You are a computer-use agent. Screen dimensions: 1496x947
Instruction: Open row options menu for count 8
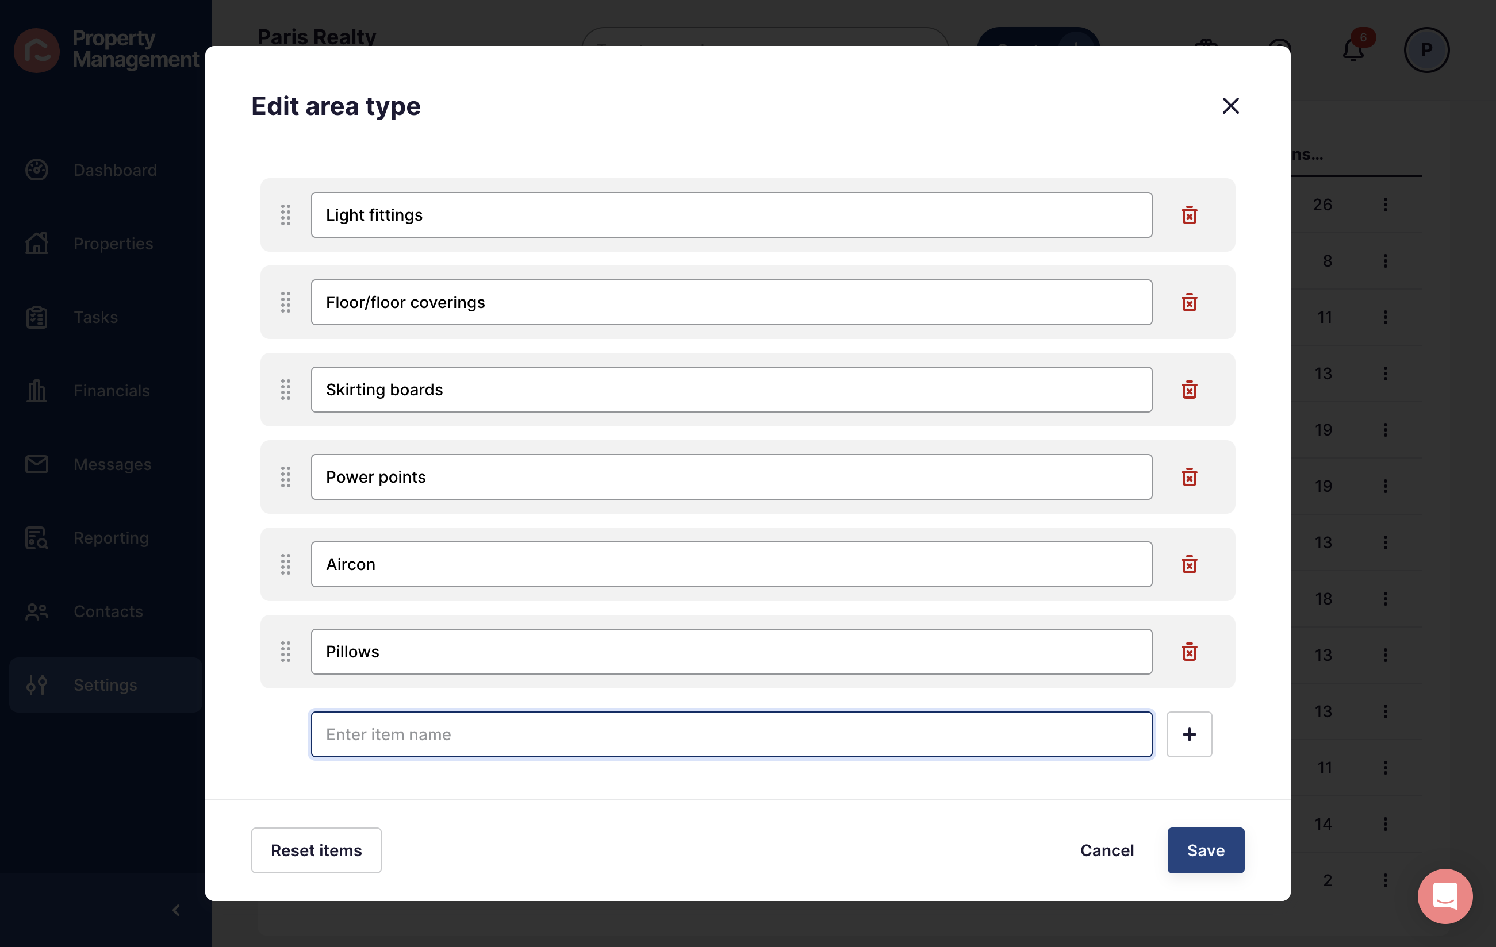click(x=1386, y=261)
